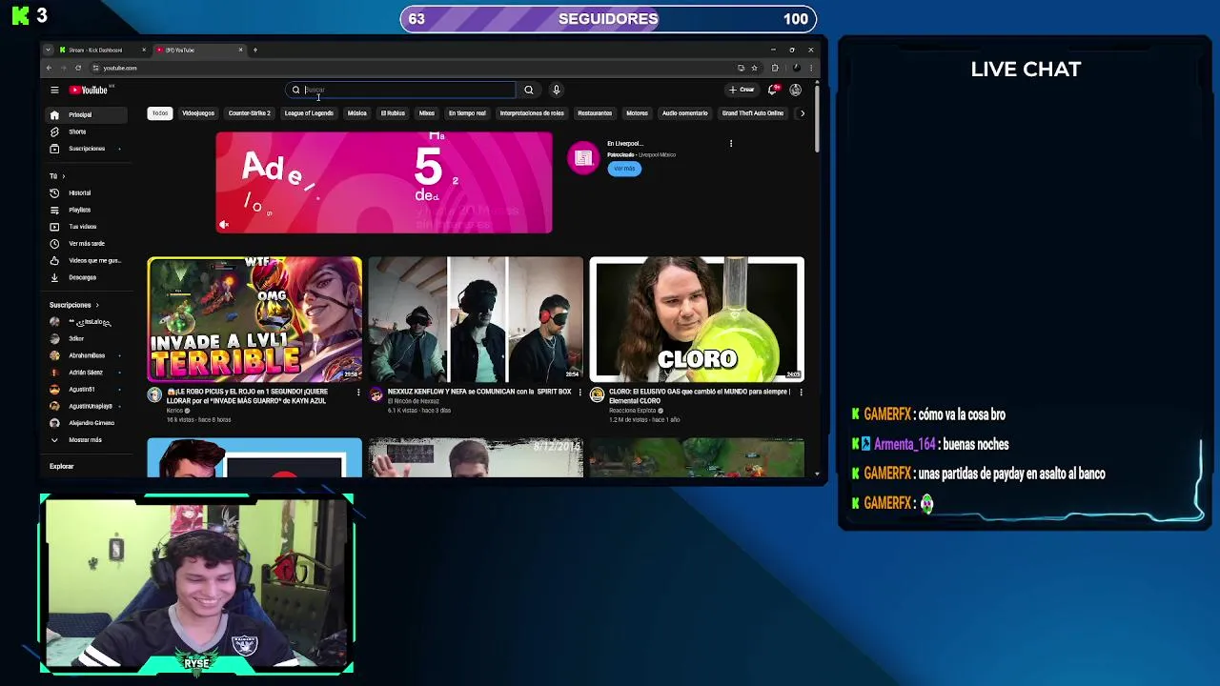Close the Kick Dashboard tab

tap(145, 50)
